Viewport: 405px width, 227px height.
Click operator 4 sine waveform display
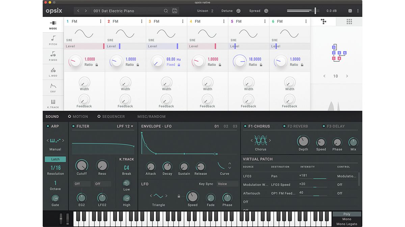point(207,33)
